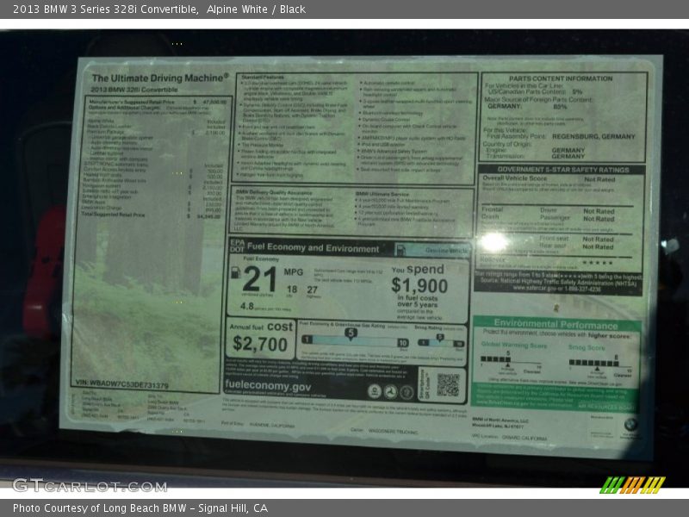Viewport: 689px width, 517px height.
Task: Click the 'REGENSBURG, GERMANY' assembly point text
Action: tap(593, 136)
